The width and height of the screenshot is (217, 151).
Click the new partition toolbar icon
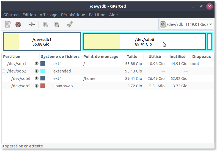8,24
